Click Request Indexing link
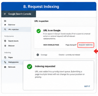The height and width of the screenshot is (96, 98). point(86,45)
